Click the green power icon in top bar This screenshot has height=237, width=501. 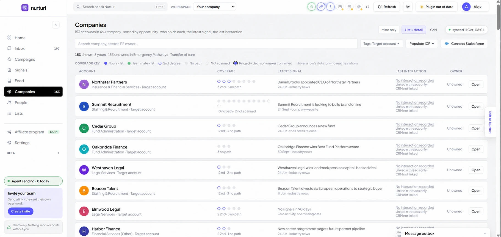coord(311,7)
